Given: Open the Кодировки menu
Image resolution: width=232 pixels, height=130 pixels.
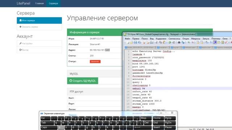Looking at the screenshot, I should point(161,39).
